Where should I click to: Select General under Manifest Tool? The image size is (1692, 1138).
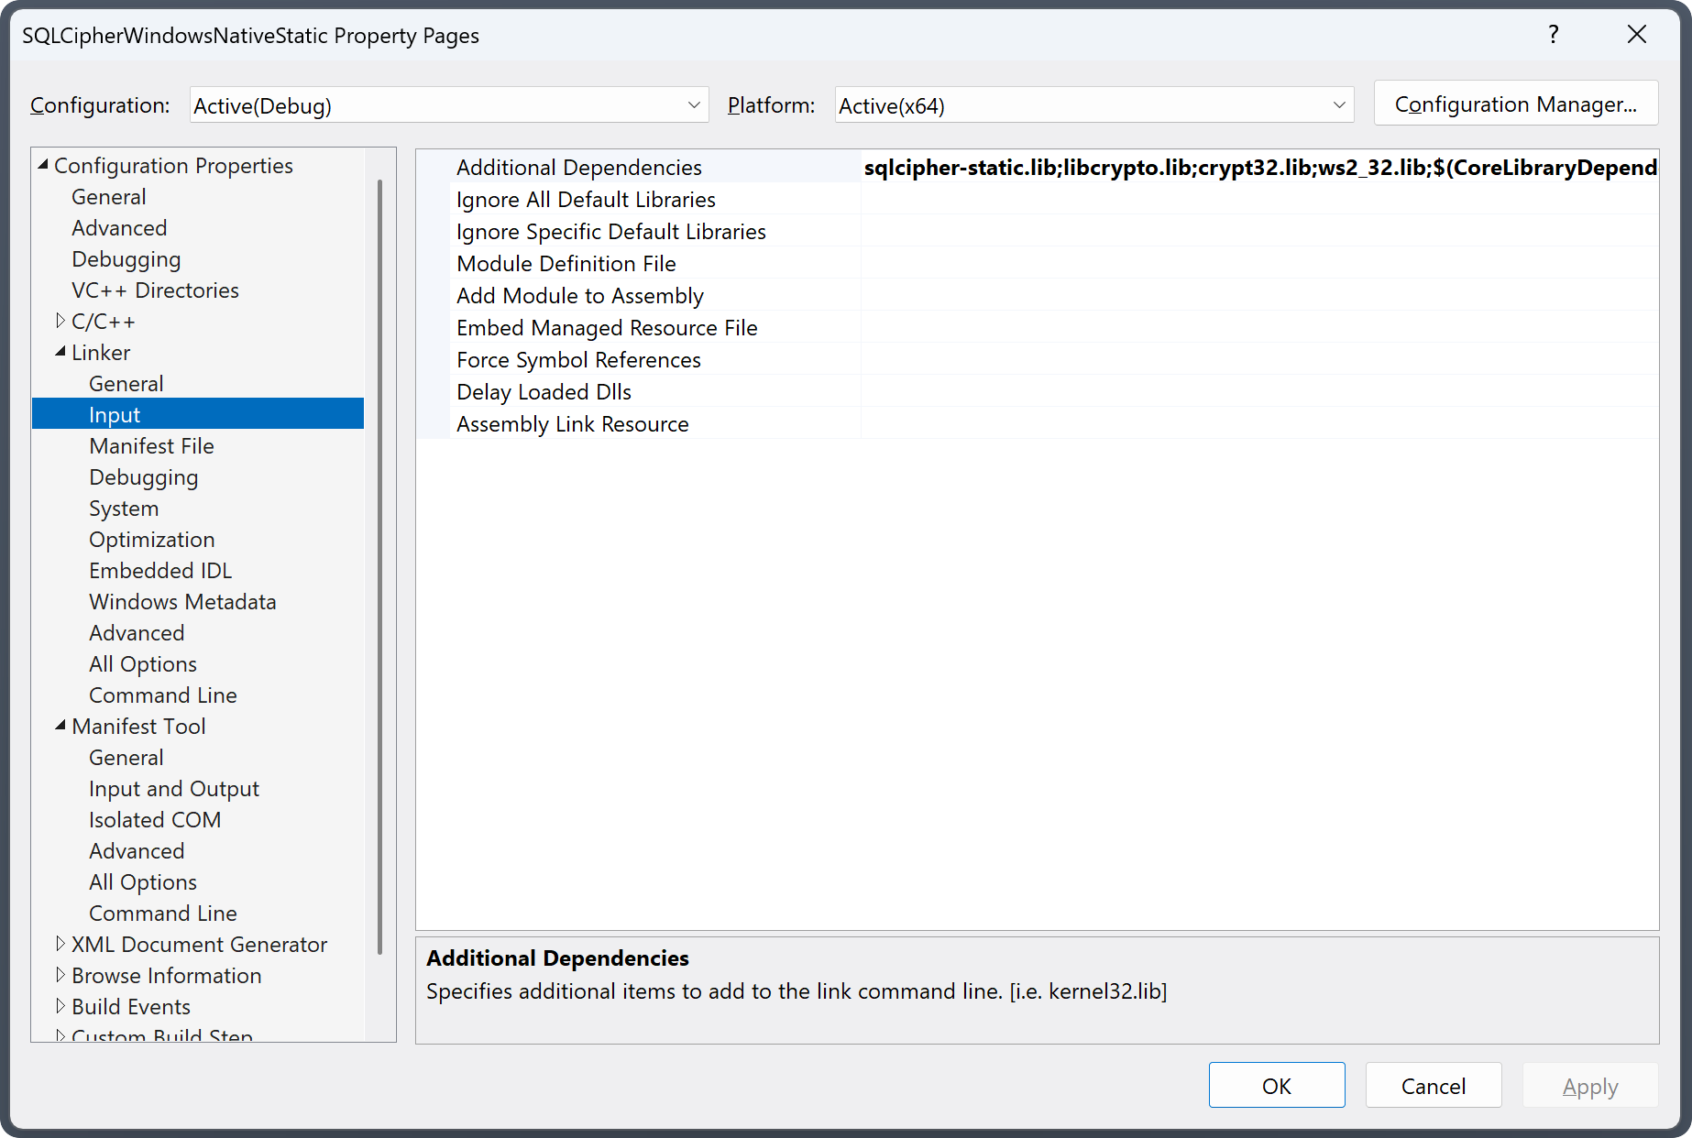pyautogui.click(x=126, y=758)
